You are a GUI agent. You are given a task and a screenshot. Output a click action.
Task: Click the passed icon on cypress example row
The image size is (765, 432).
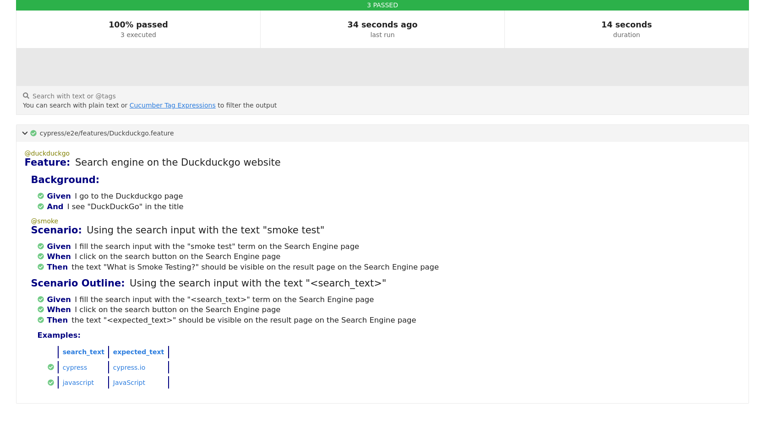click(51, 367)
